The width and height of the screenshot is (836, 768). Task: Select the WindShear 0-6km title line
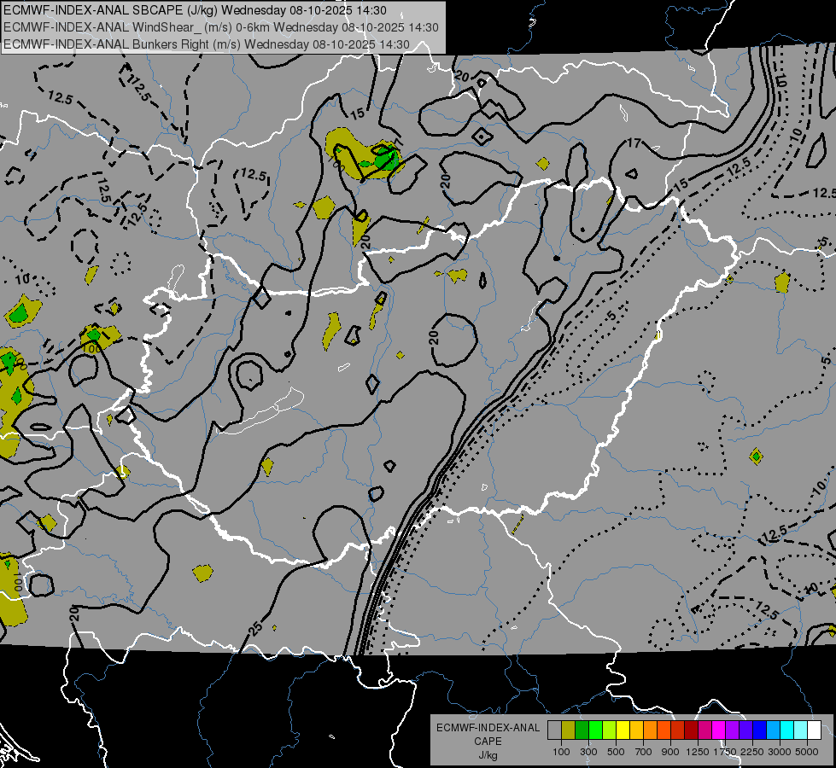point(220,27)
